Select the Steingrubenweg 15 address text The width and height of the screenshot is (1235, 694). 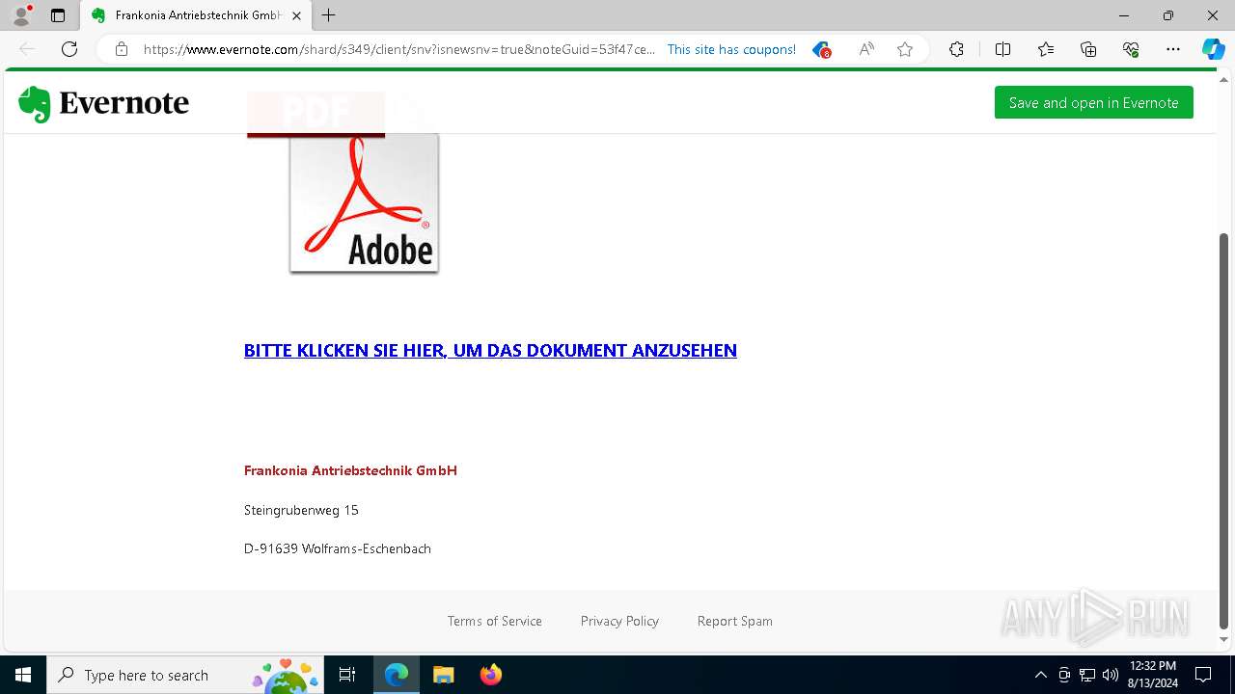[x=301, y=510]
